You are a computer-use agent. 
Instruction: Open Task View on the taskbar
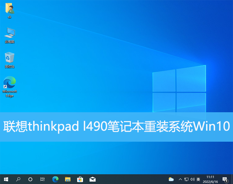tap(42, 179)
